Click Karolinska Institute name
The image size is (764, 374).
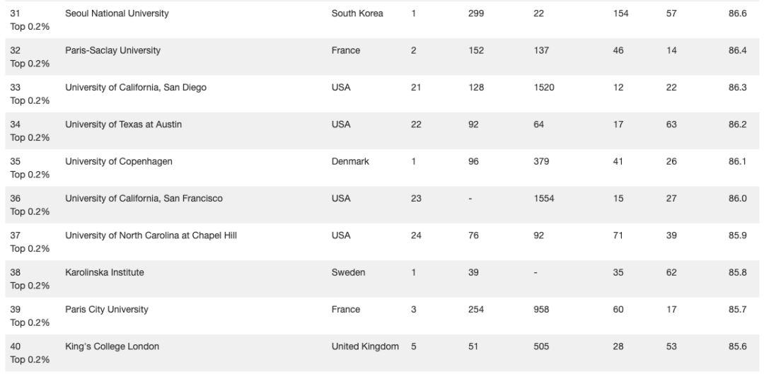click(x=105, y=273)
